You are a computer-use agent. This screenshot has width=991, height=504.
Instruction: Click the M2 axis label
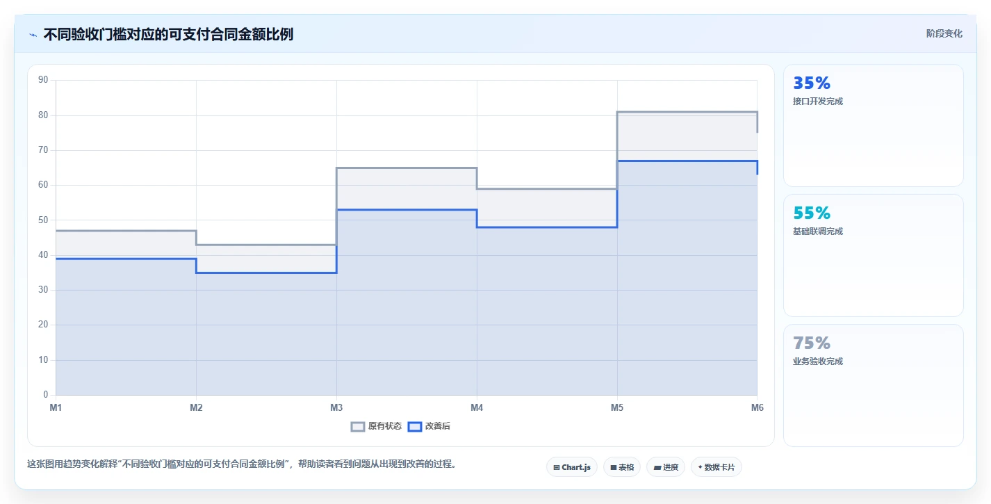click(x=196, y=407)
